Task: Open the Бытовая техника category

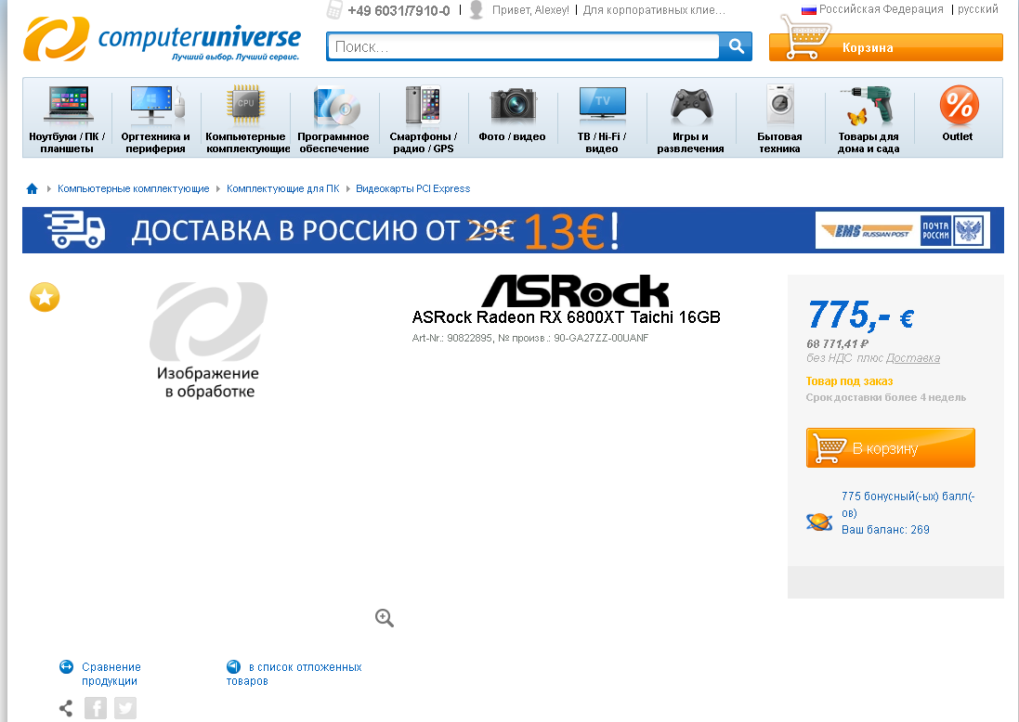Action: click(780, 119)
